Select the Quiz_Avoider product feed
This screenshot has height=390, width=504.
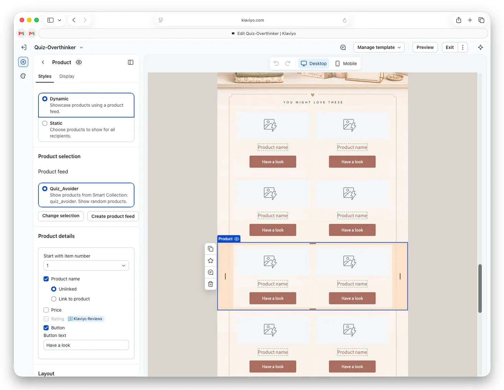(x=86, y=195)
